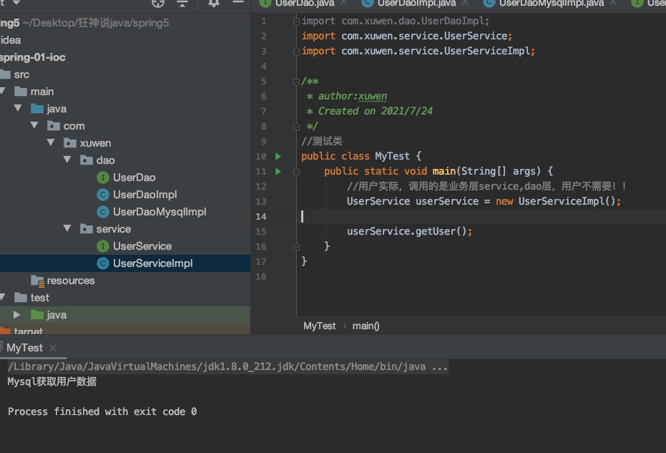Close the UserDaoImpl.java tab
Image resolution: width=666 pixels, height=453 pixels.
pos(465,4)
